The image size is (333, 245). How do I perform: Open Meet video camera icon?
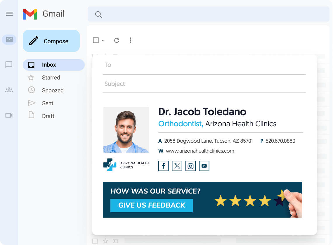(9, 115)
